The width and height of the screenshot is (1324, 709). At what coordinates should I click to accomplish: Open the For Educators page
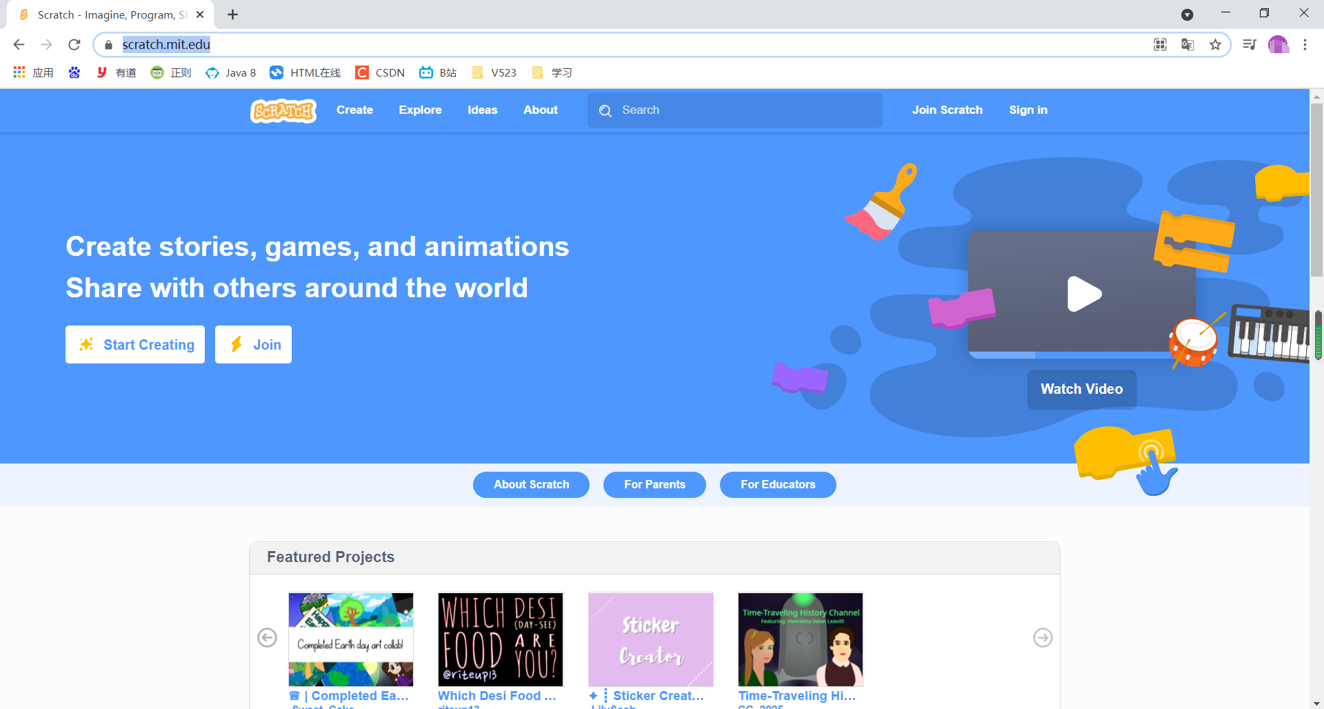pyautogui.click(x=777, y=484)
